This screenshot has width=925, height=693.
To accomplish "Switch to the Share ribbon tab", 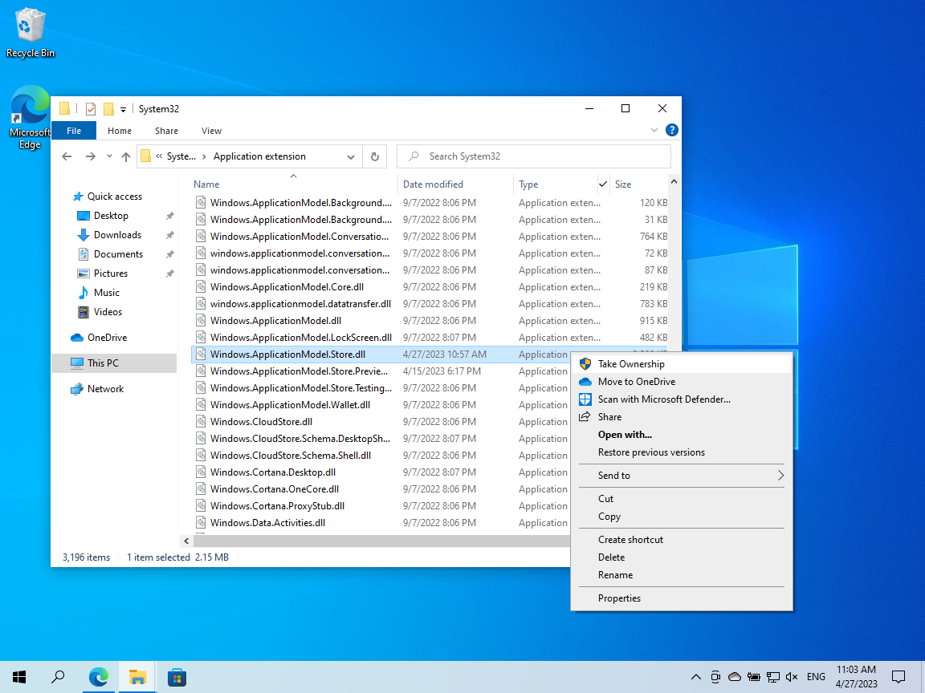I will 166,131.
